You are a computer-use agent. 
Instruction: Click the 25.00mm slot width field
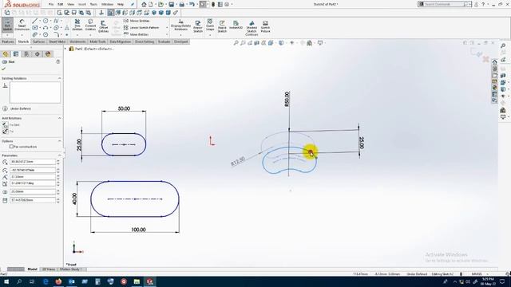(x=33, y=191)
